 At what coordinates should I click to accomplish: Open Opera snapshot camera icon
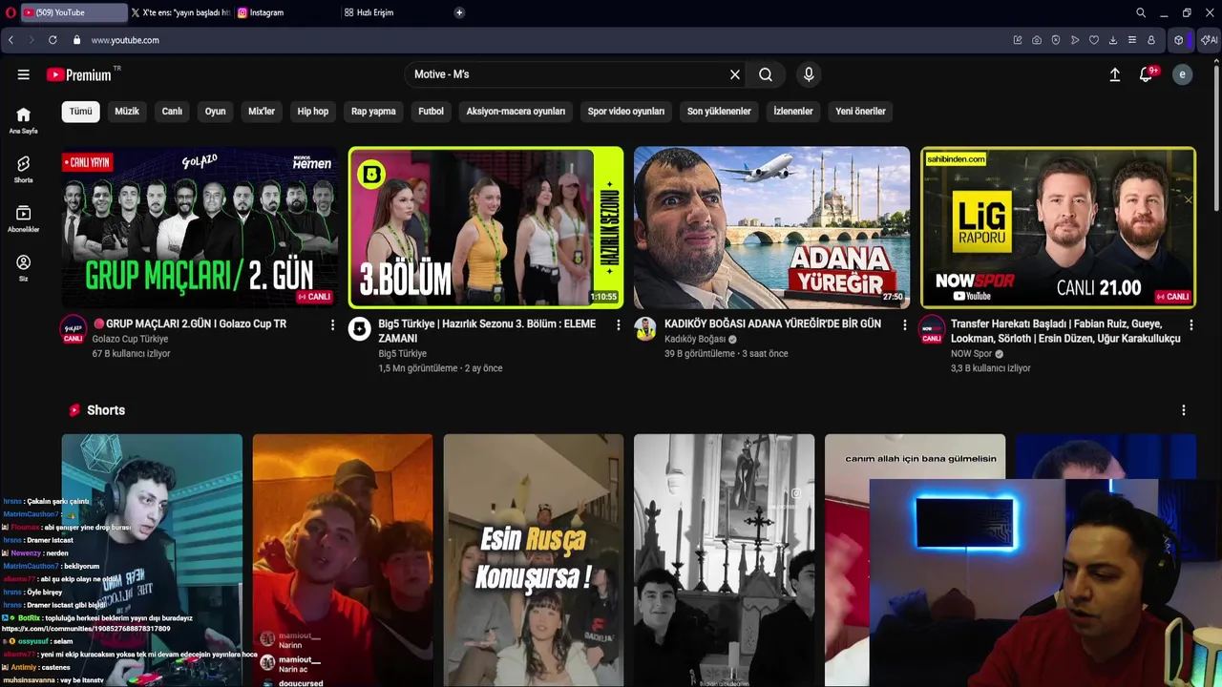1037,40
